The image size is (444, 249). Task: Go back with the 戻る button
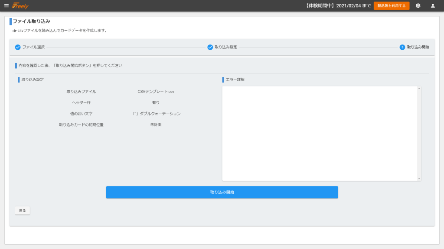[22, 211]
